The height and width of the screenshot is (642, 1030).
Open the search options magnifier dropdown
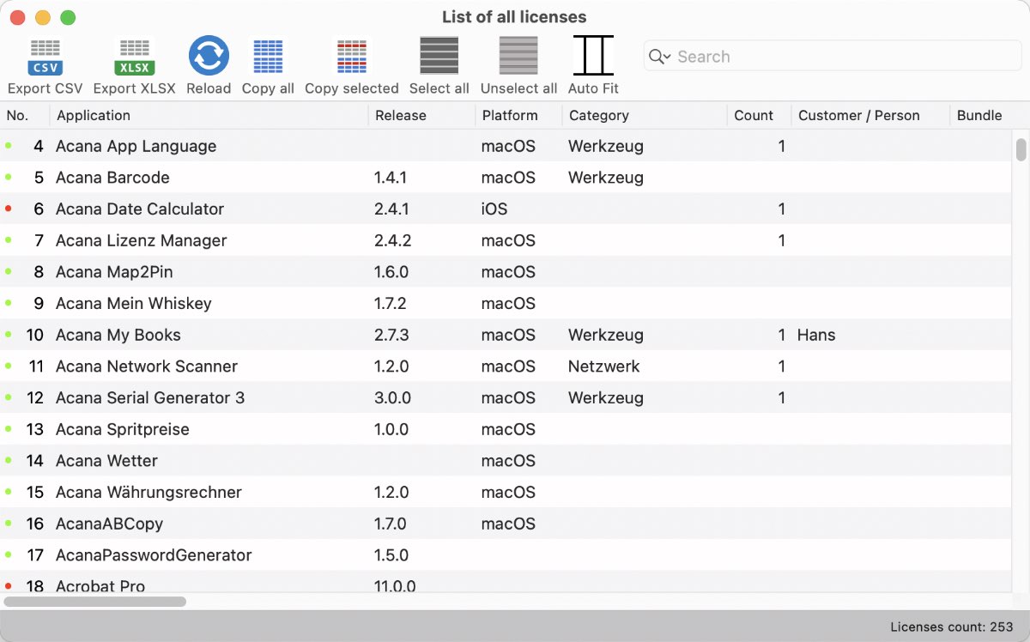click(659, 57)
